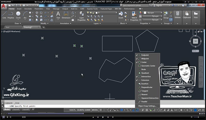
Task: Click the Polar tracking status icon
Action: (x=122, y=110)
